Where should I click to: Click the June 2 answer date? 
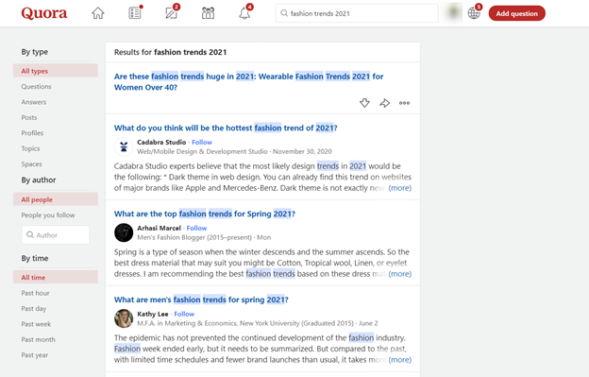pyautogui.click(x=368, y=323)
